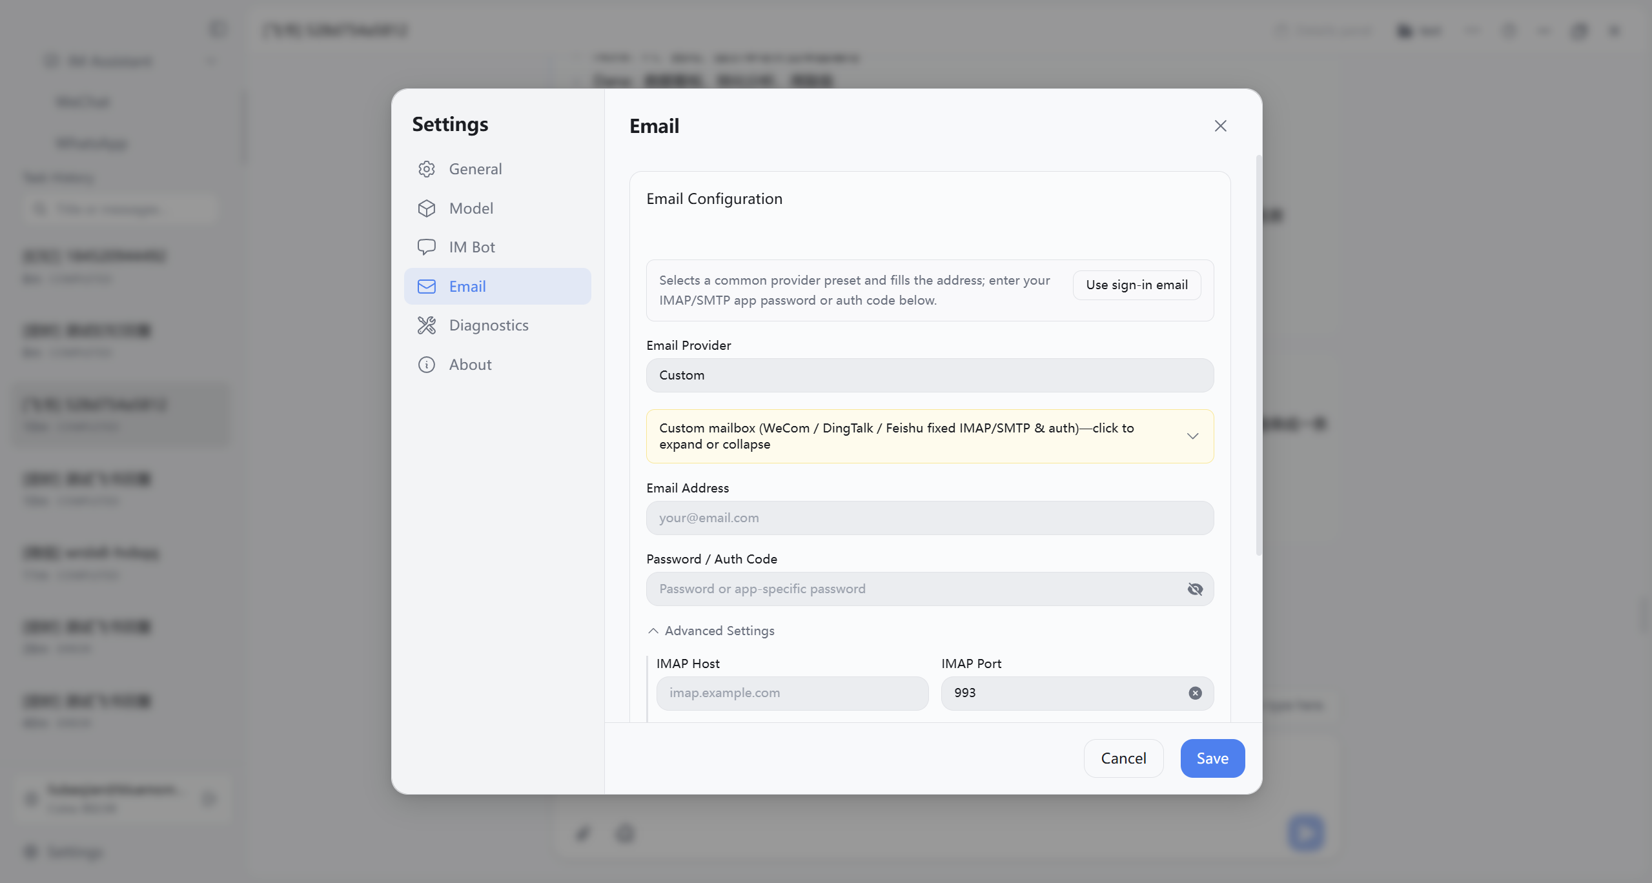Collapse Advanced Settings section

711,631
